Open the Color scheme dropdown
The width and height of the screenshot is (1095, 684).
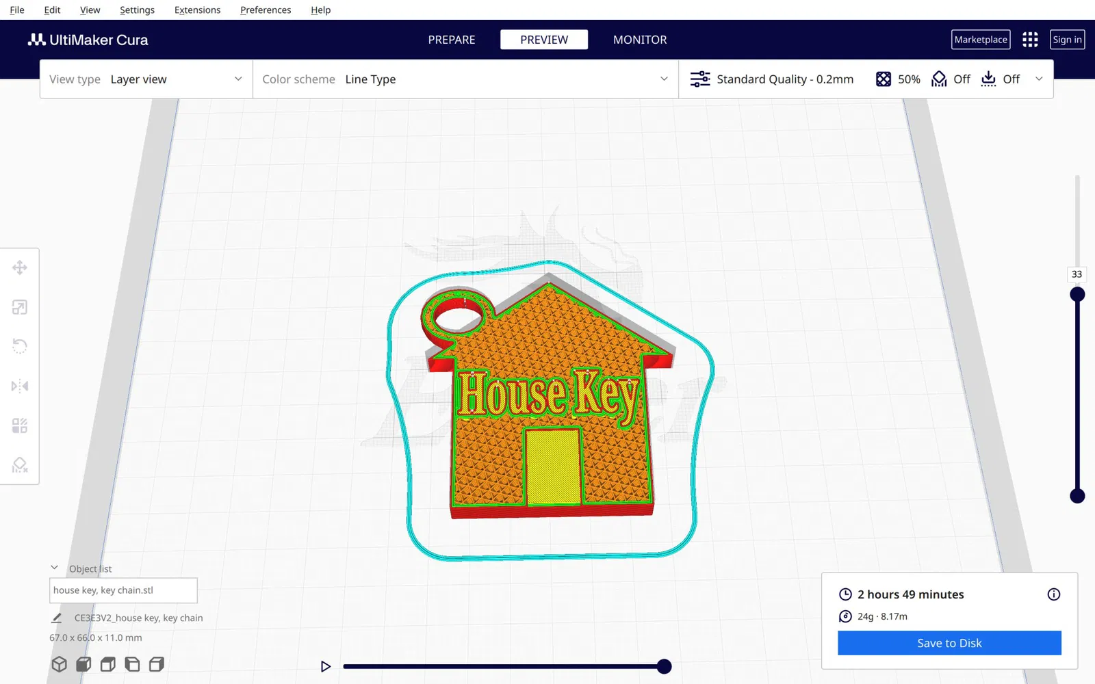click(465, 79)
